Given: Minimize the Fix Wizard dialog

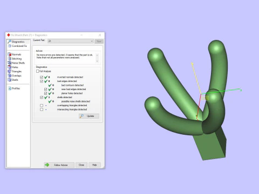Looking at the screenshot, I should click(81, 35).
